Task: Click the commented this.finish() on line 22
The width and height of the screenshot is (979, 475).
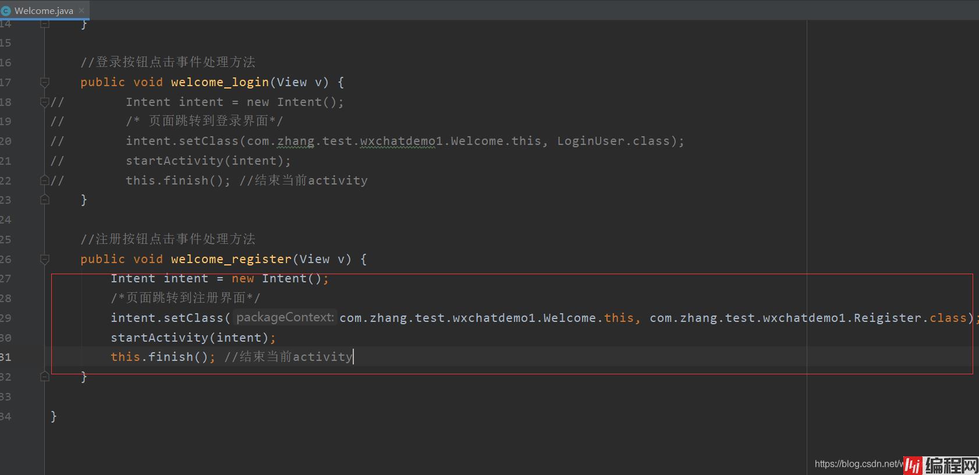Action: 178,180
